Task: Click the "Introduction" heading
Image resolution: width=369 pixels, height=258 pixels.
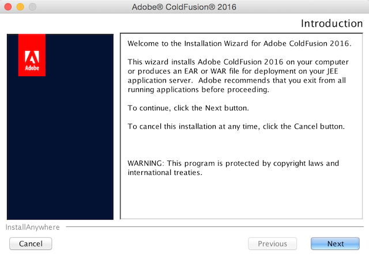Action: (332, 24)
